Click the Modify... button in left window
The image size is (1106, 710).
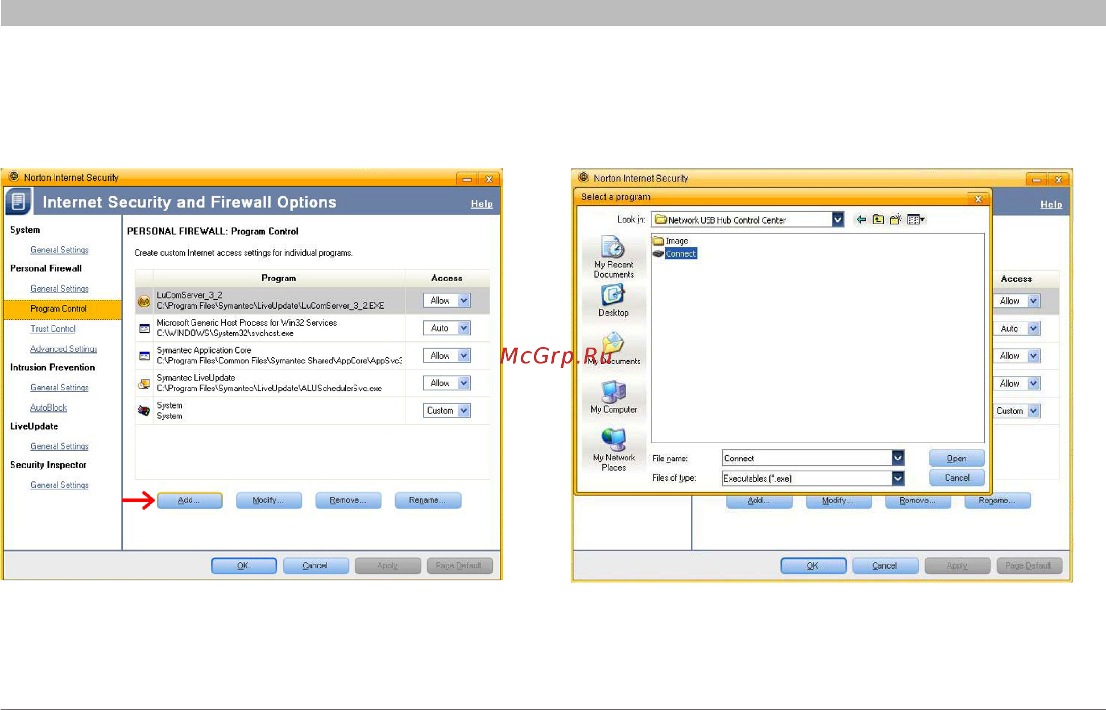(268, 500)
